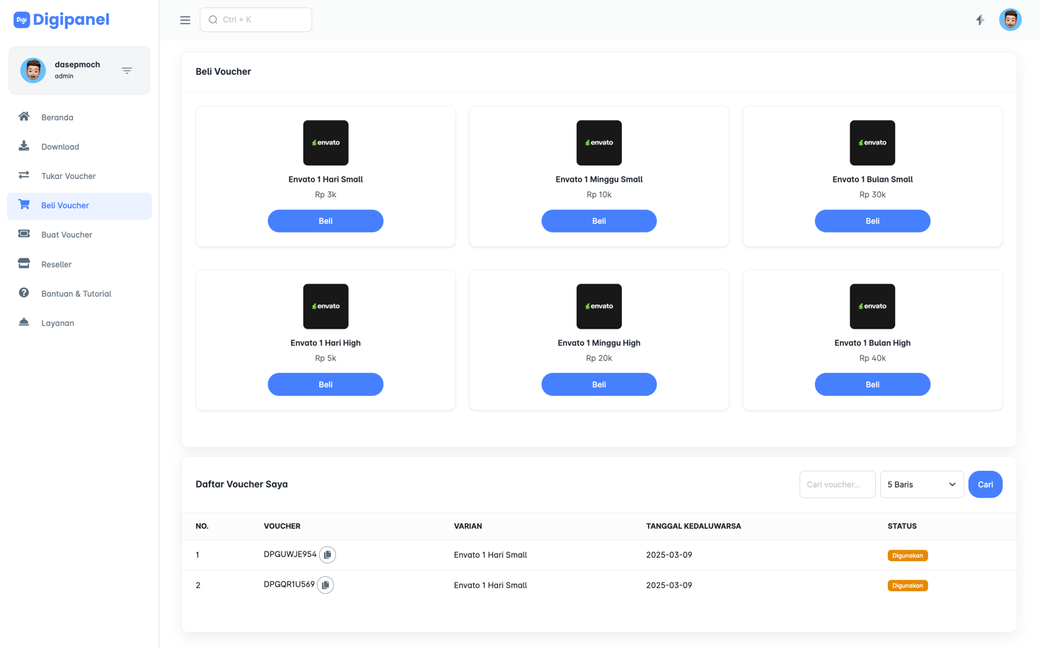Click Digunakan badge for DPGUWJE954
This screenshot has width=1040, height=649.
[908, 556]
